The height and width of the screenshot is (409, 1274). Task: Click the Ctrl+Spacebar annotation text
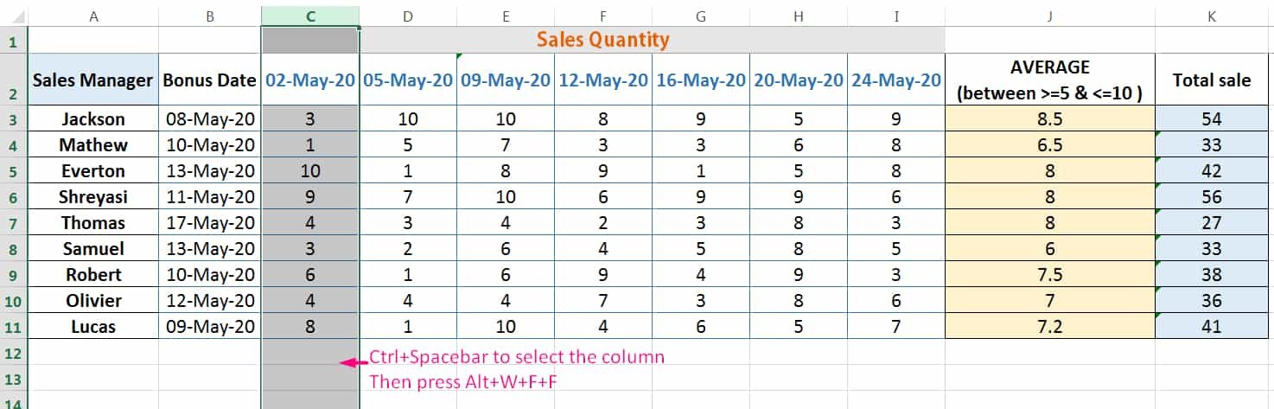click(517, 356)
